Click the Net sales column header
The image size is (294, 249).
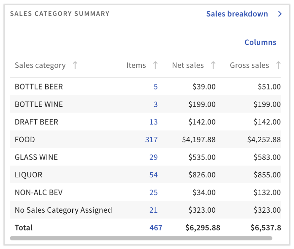coord(188,65)
